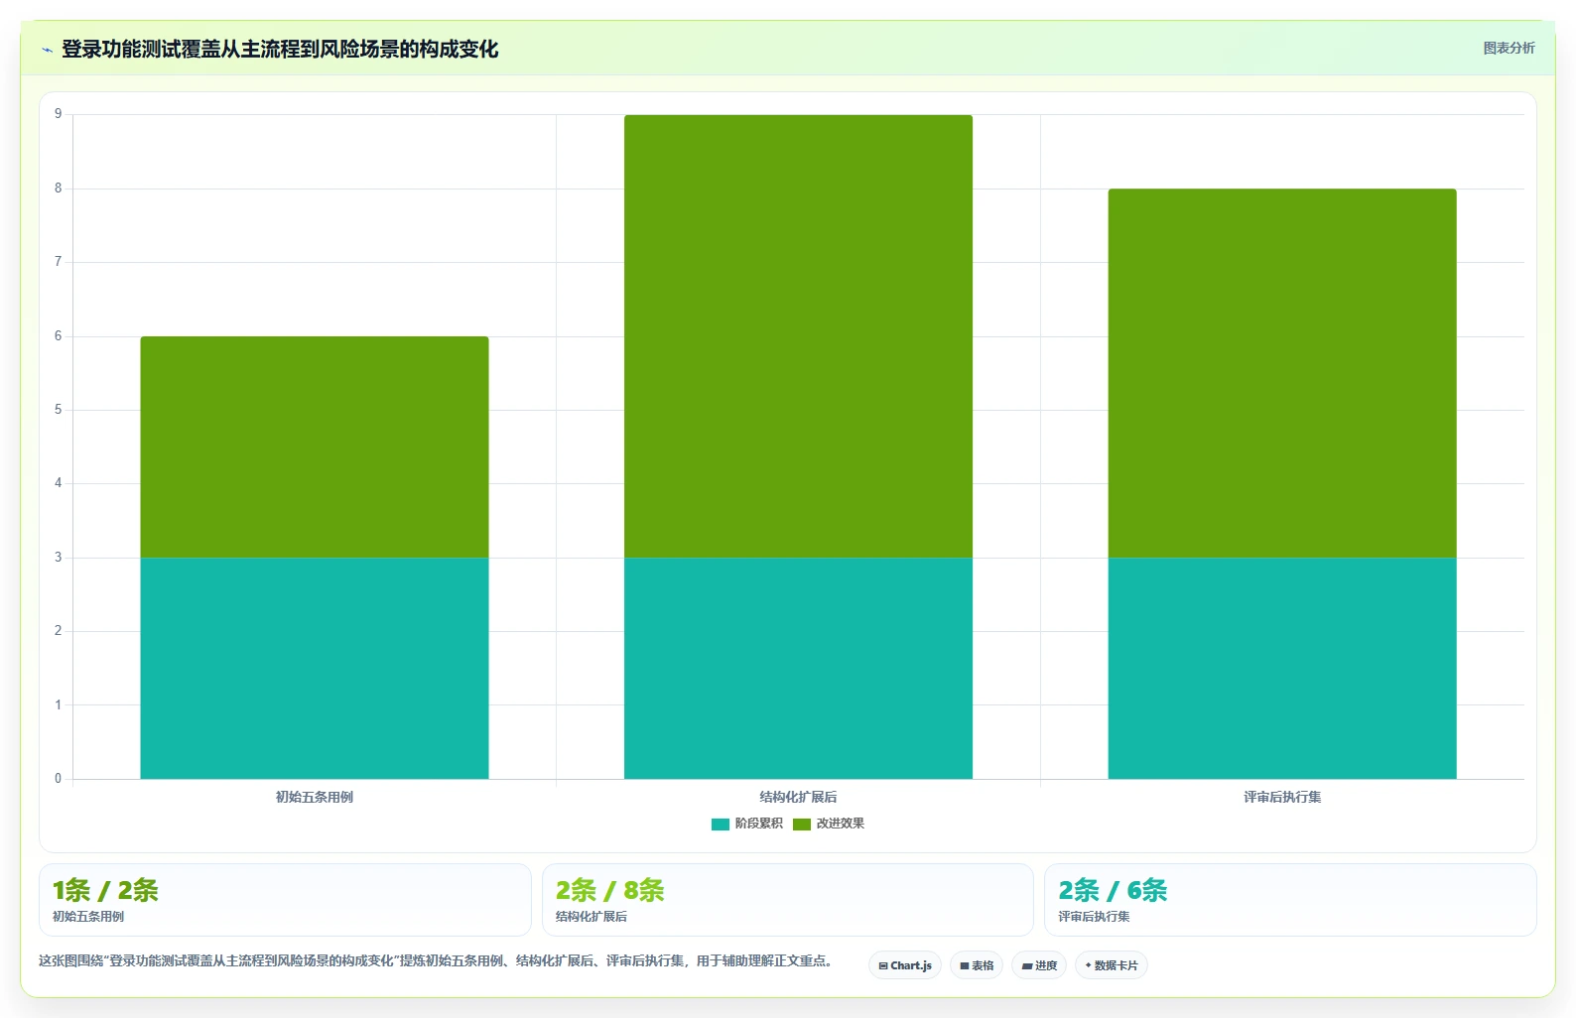Click the x-axis label 结构化扩展后
Image resolution: width=1576 pixels, height=1018 pixels.
point(798,797)
